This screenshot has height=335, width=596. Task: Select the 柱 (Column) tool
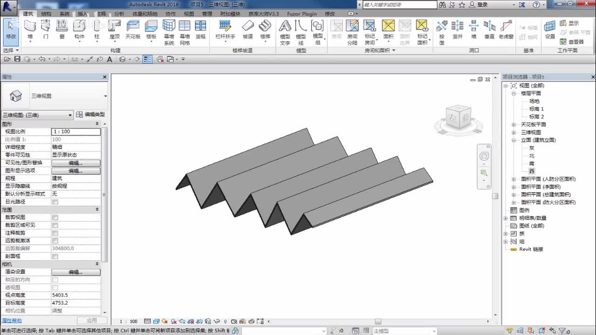(97, 30)
